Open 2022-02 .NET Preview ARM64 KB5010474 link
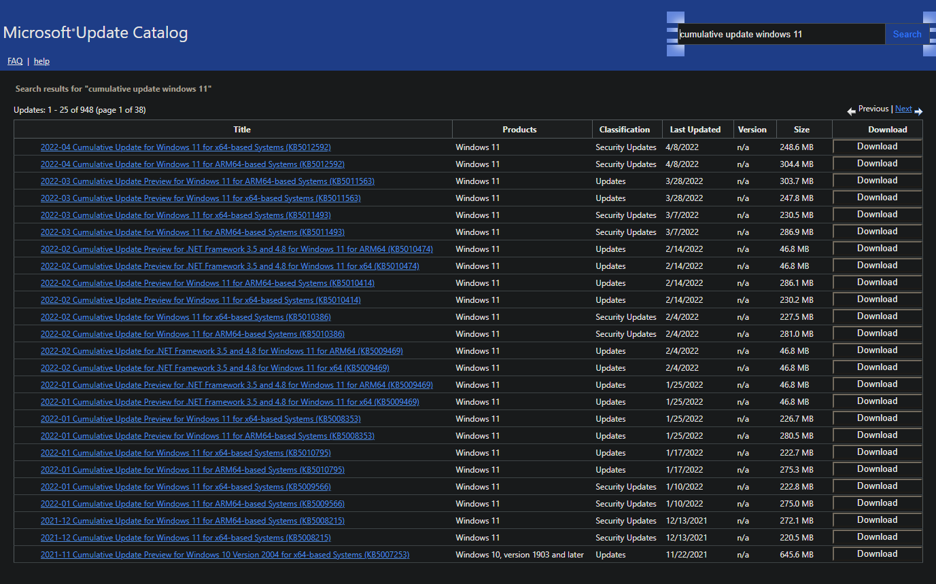 coord(237,249)
